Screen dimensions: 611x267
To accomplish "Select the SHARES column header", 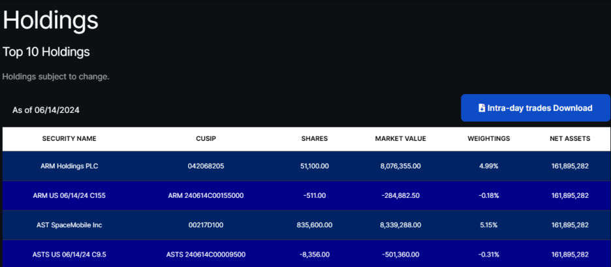I will click(315, 138).
